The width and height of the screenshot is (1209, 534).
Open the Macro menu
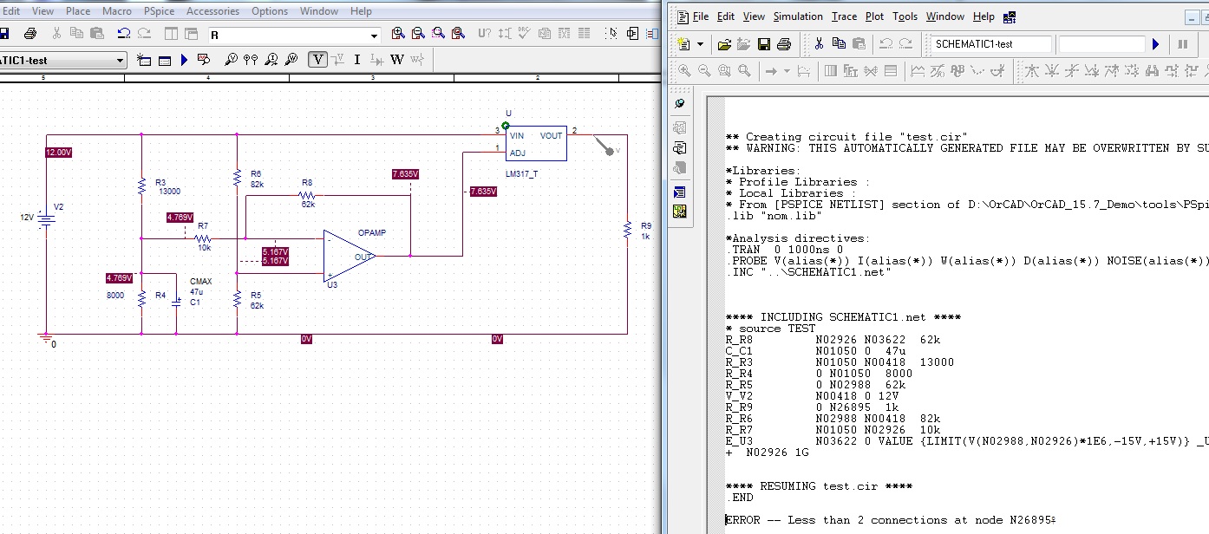117,11
